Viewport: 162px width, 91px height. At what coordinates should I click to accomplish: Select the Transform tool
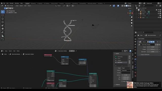3,29
